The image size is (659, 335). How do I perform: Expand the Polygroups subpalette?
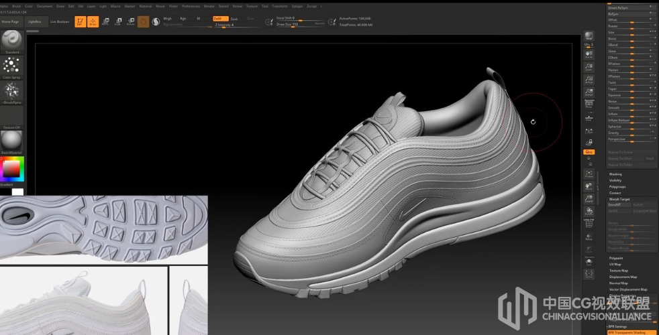[x=617, y=186]
